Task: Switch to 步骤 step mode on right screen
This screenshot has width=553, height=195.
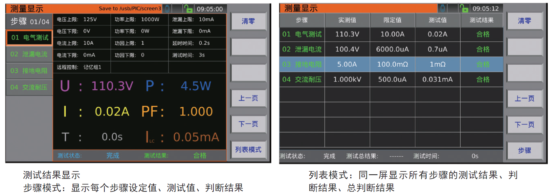Action: coord(524,150)
